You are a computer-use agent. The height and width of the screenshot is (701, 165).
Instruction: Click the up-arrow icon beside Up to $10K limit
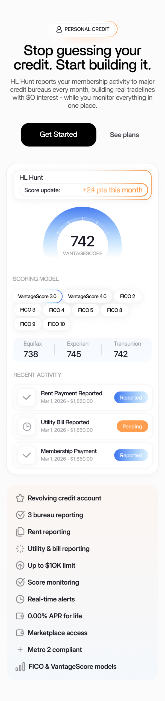pyautogui.click(x=20, y=565)
